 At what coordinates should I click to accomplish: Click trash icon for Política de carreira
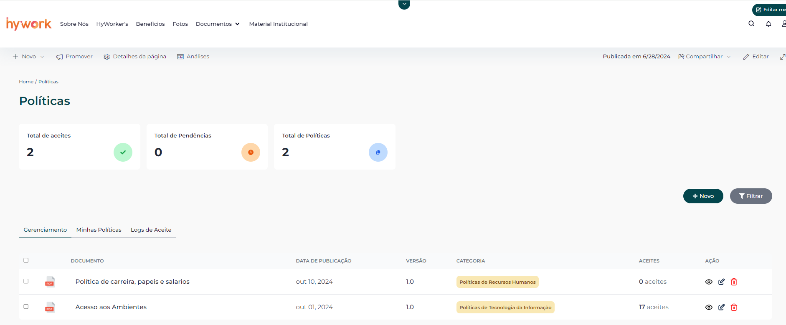pyautogui.click(x=734, y=282)
